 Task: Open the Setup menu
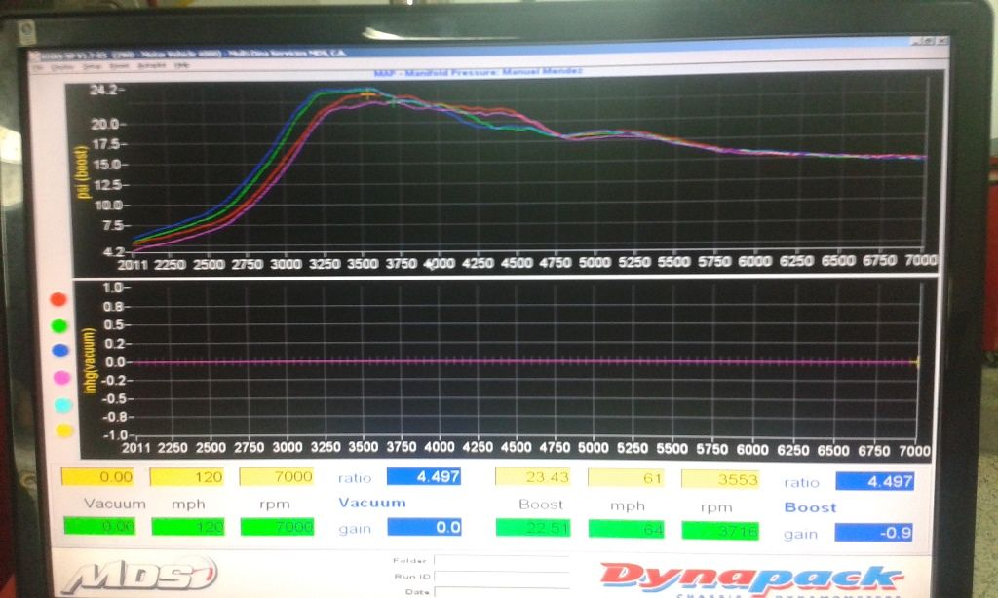tap(93, 66)
